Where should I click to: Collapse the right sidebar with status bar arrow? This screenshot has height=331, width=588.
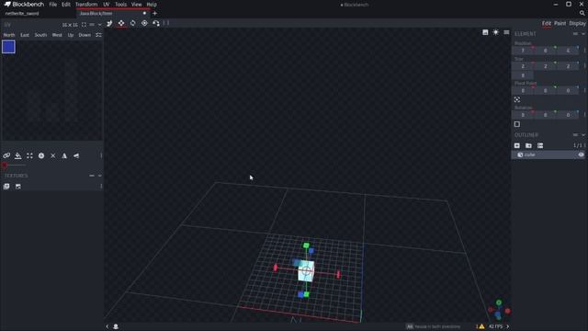tap(508, 326)
